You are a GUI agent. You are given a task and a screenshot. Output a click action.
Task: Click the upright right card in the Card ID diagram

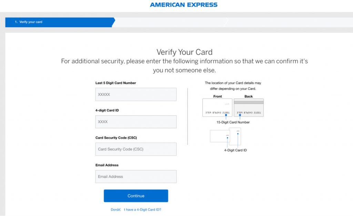point(235,136)
